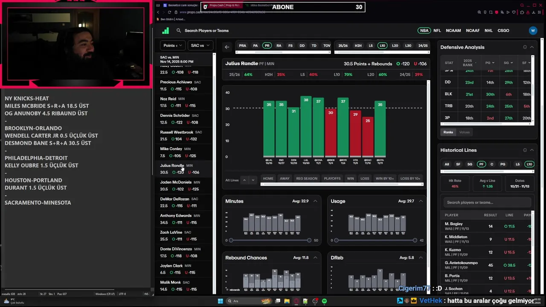Click the 38 bar for LAL 10/30
This screenshot has height=307, width=546.
click(306, 126)
